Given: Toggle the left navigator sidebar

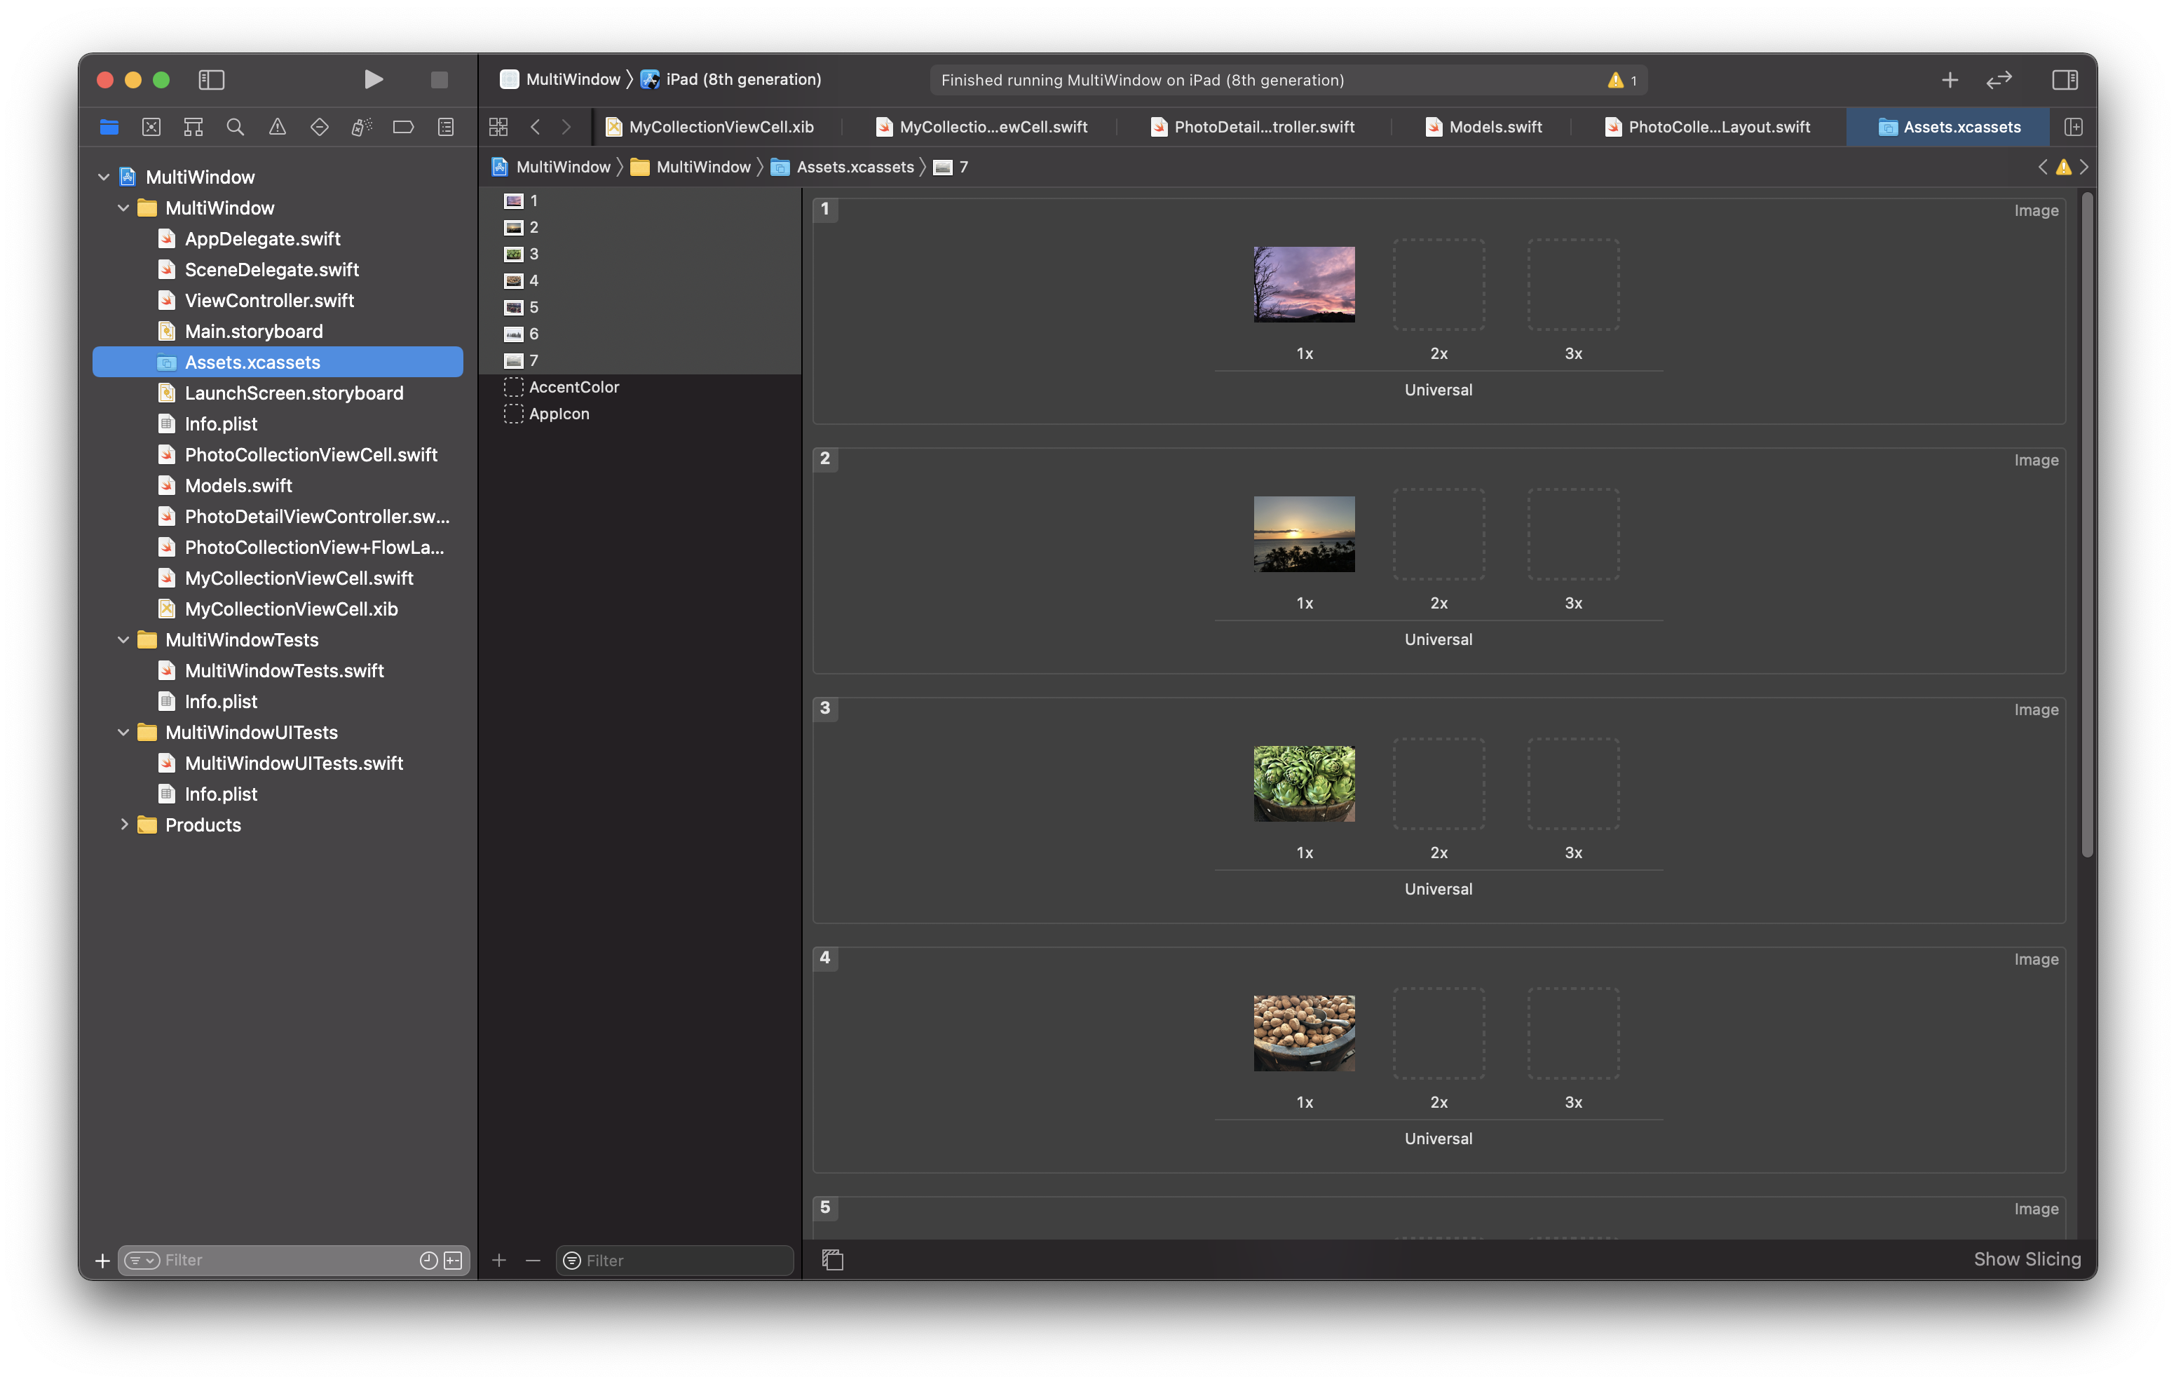Looking at the screenshot, I should [x=212, y=79].
